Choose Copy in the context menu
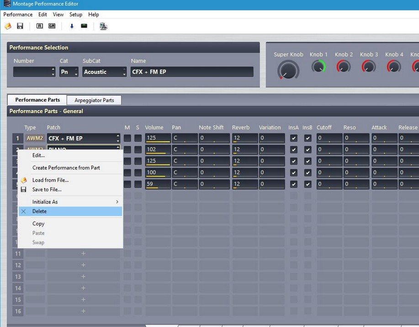Viewport: 419px width, 327px height. tap(70, 224)
